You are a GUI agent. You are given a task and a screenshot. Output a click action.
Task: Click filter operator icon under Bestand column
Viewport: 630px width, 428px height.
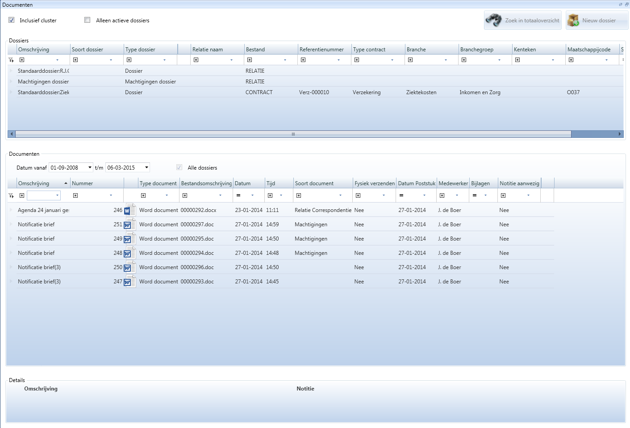point(250,60)
